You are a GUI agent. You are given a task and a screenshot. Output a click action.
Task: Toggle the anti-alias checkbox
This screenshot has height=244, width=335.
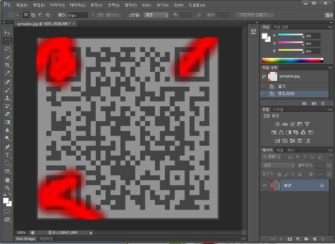(93, 15)
